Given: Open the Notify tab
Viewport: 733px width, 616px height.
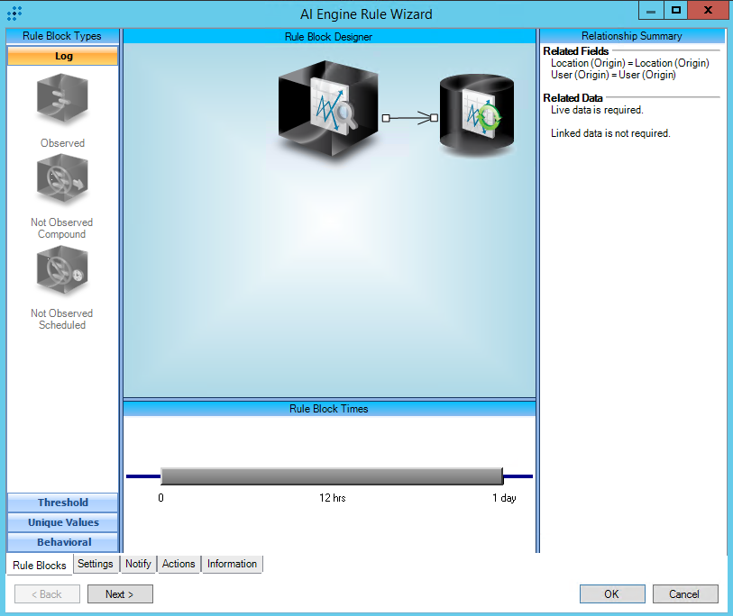Looking at the screenshot, I should tap(138, 564).
